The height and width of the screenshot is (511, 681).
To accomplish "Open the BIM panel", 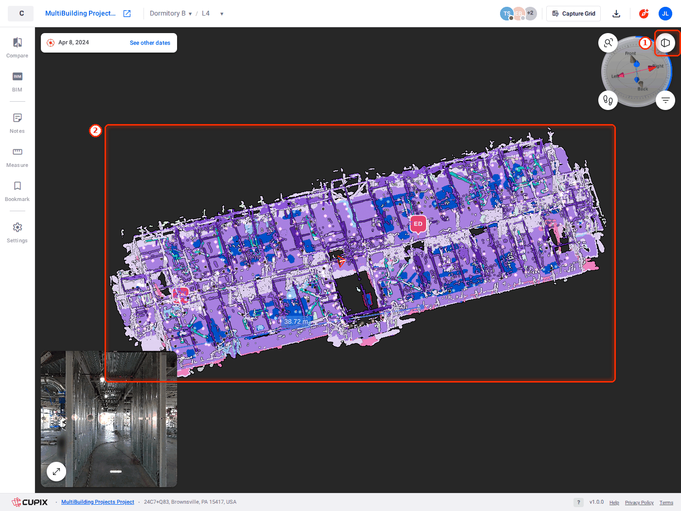I will pyautogui.click(x=18, y=82).
